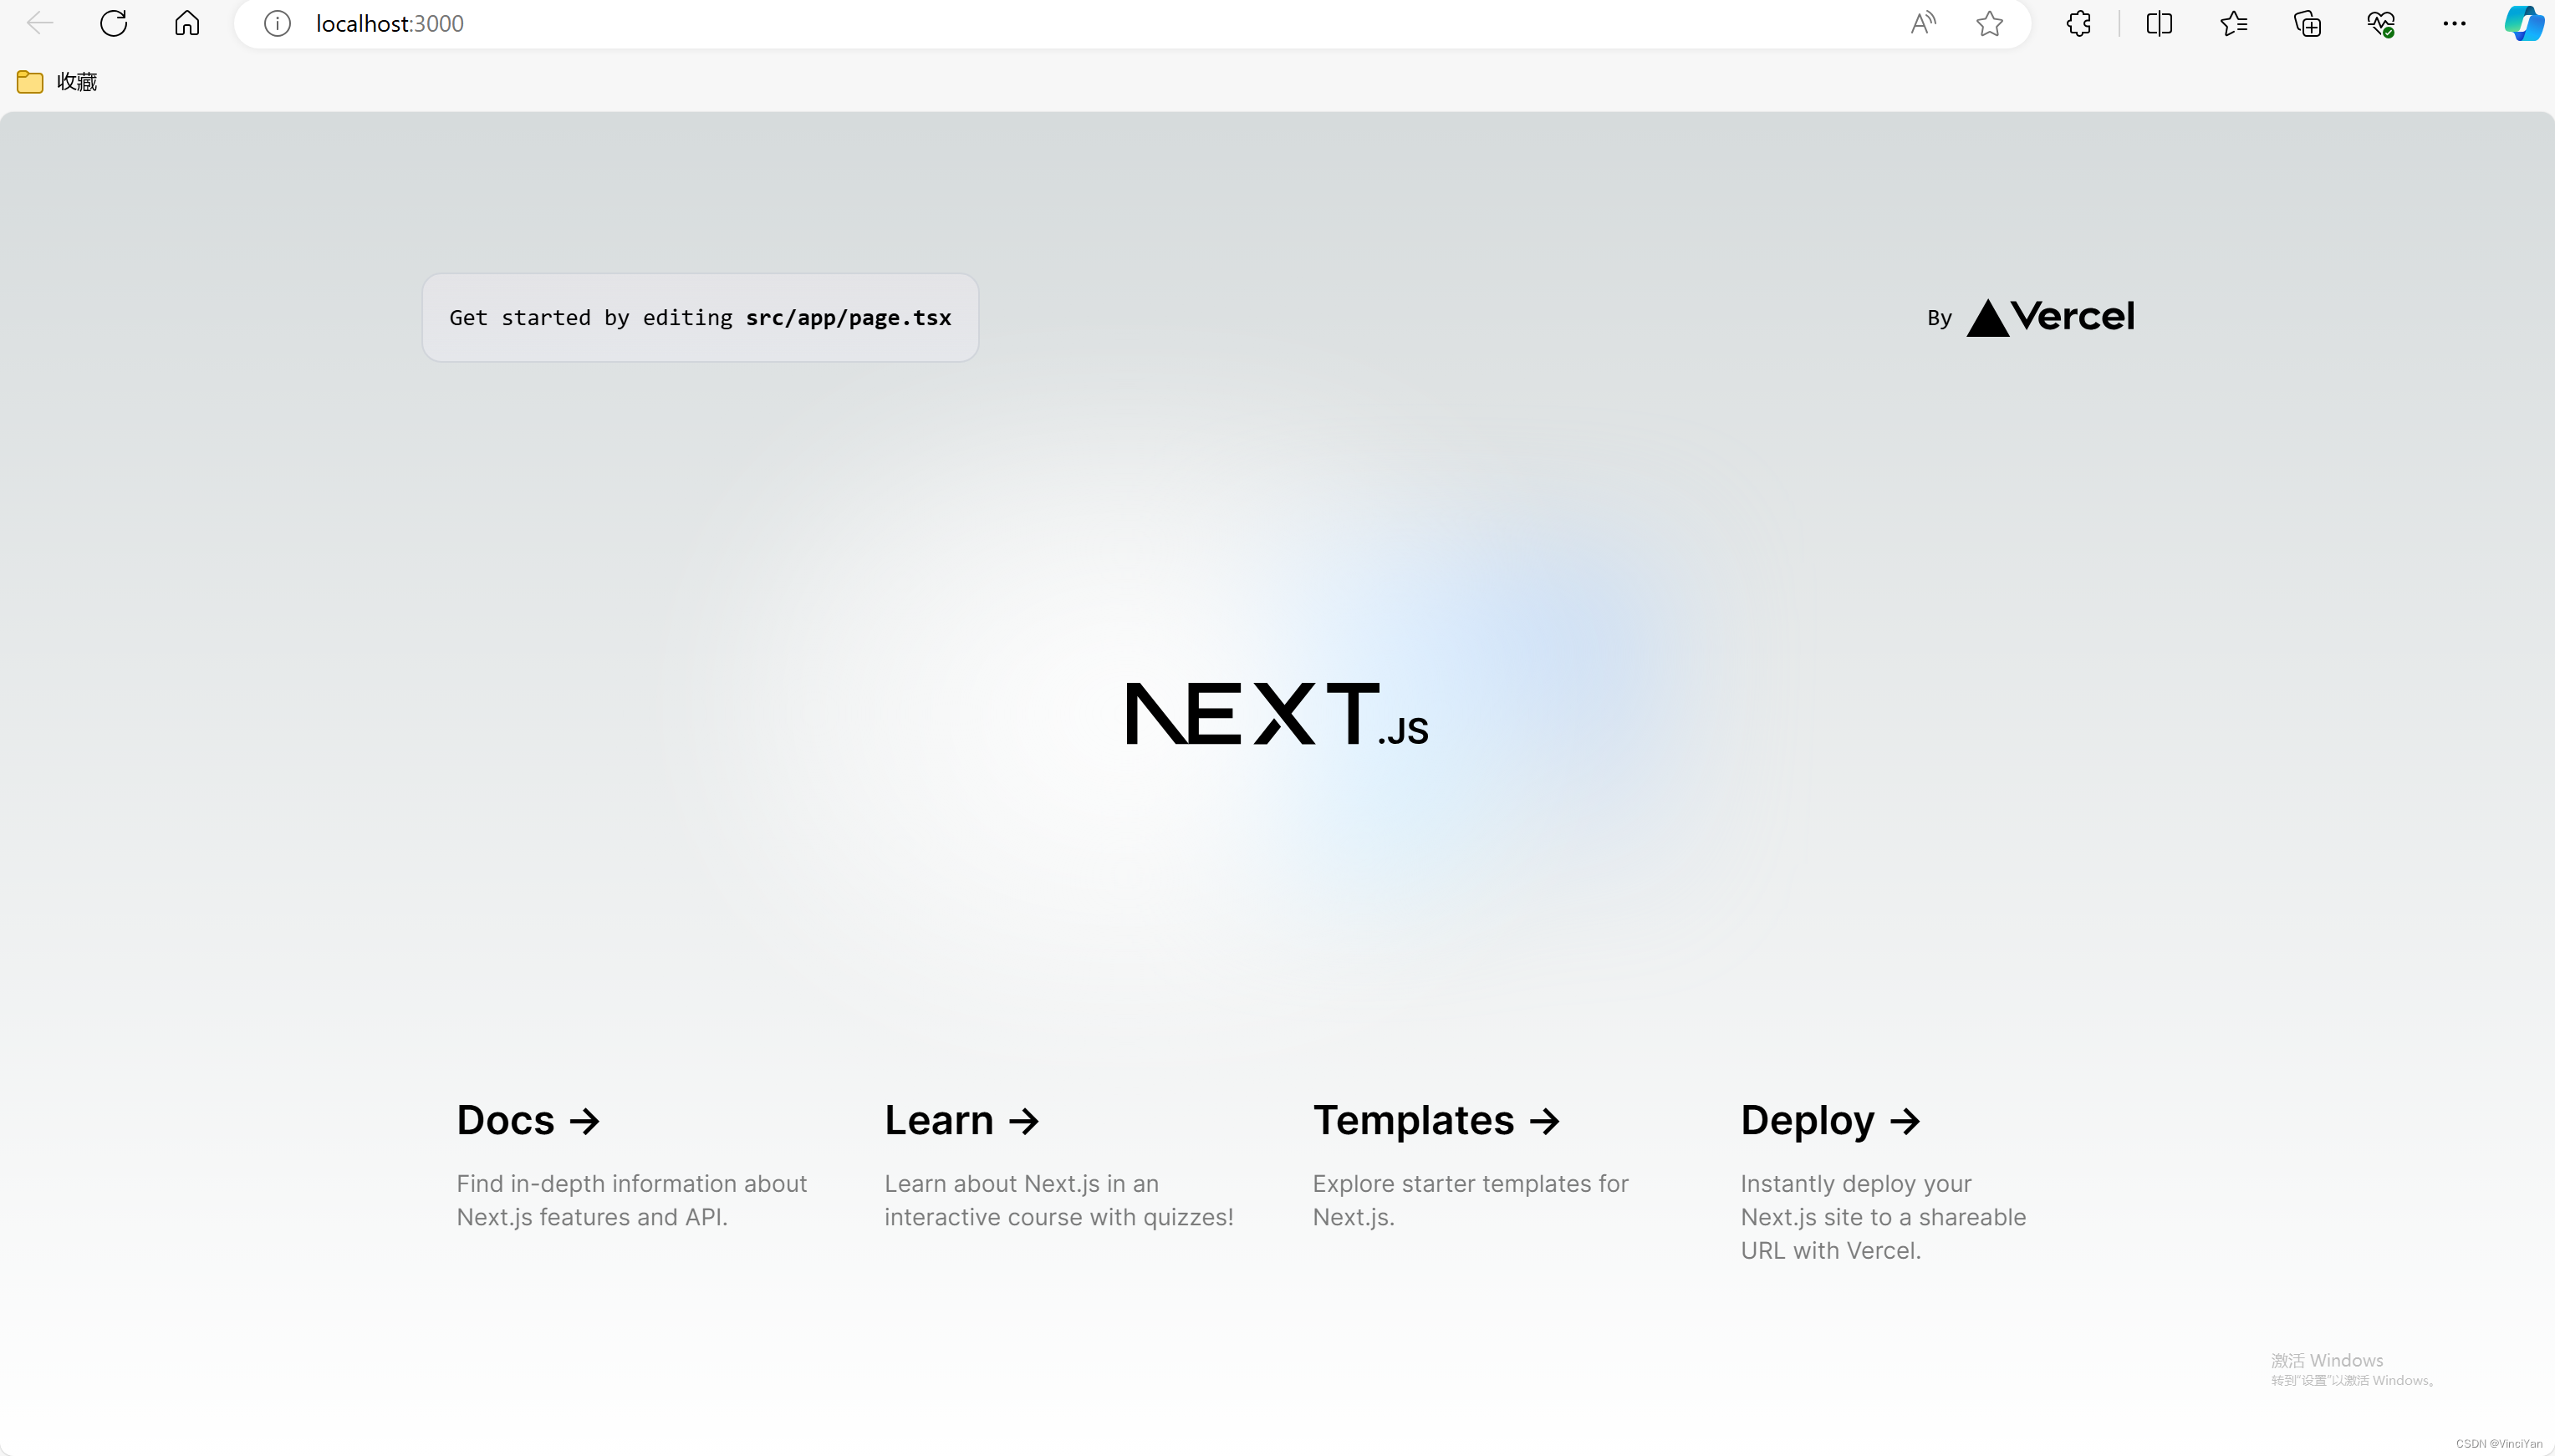
Task: Click the Deploy arrow icon
Action: click(1905, 1121)
